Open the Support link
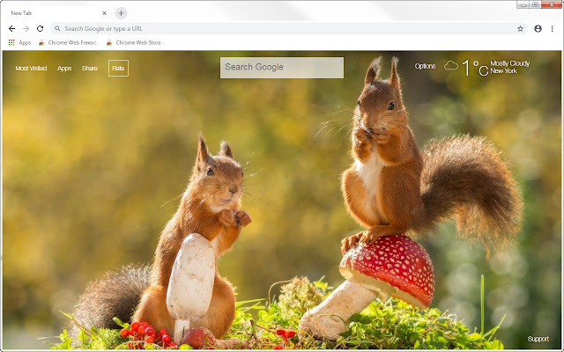564x352 pixels. (x=538, y=339)
